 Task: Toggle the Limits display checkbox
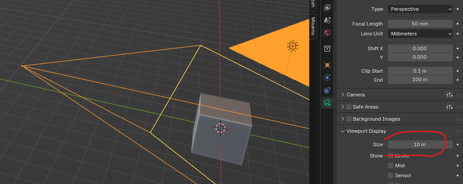(391, 156)
